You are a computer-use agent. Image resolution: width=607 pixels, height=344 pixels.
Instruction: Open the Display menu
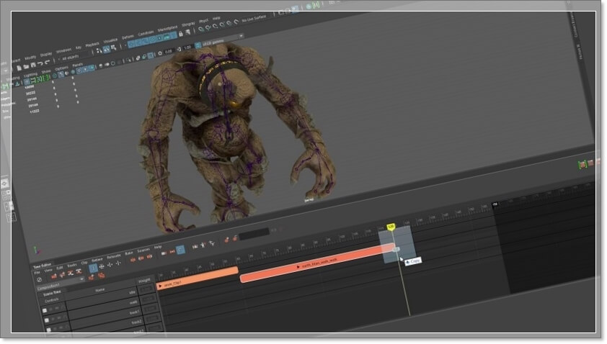pos(46,54)
